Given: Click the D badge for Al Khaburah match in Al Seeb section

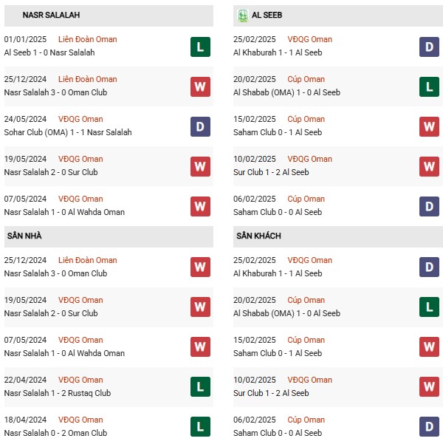Looking at the screenshot, I should tap(429, 47).
